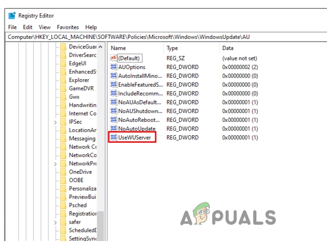Image resolution: width=327 pixels, height=242 pixels.
Task: Click REG_DWORD type in NoAutoUpdate row
Action: [x=183, y=129]
